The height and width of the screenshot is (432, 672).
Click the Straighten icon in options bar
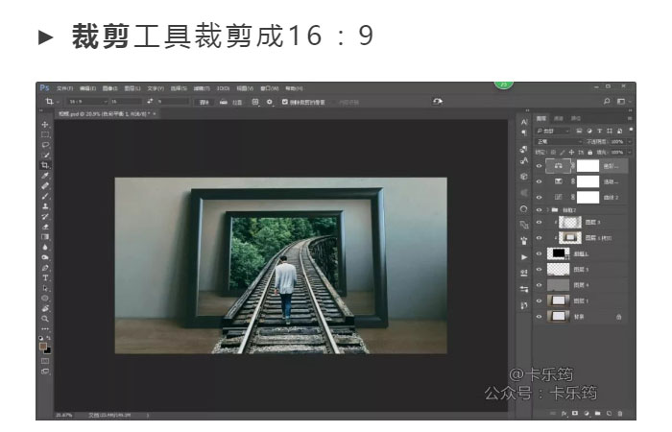tap(224, 102)
